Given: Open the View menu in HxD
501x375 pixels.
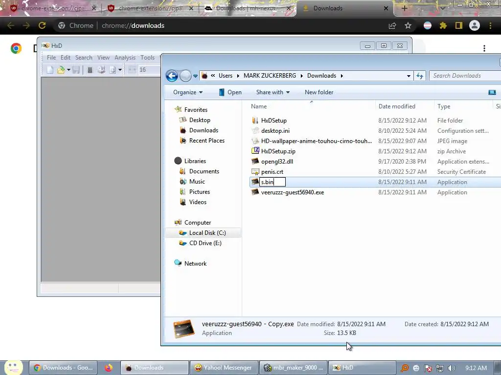Looking at the screenshot, I should [103, 58].
